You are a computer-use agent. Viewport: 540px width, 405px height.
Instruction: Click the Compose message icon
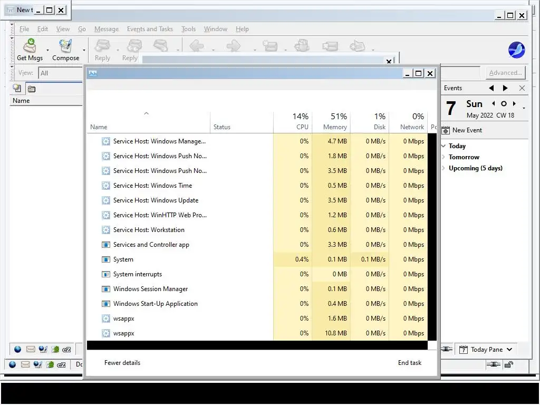pos(65,46)
